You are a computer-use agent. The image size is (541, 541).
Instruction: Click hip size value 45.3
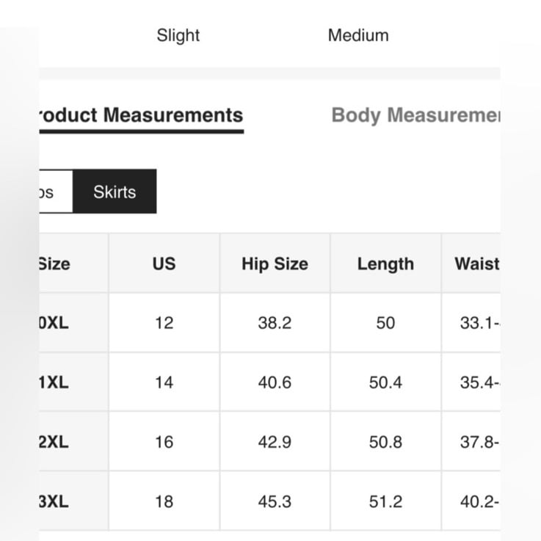pos(275,501)
